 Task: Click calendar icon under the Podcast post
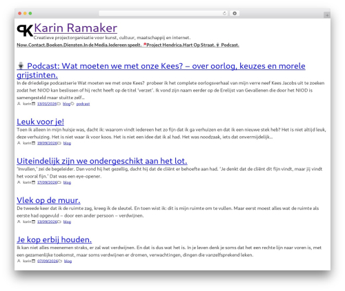(34, 104)
